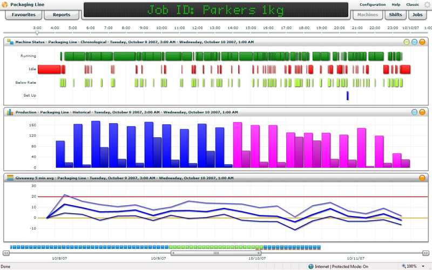Screen dimensions: 432x270
Task: Click the scroll-left double arrow button
Action: (x=6, y=253)
